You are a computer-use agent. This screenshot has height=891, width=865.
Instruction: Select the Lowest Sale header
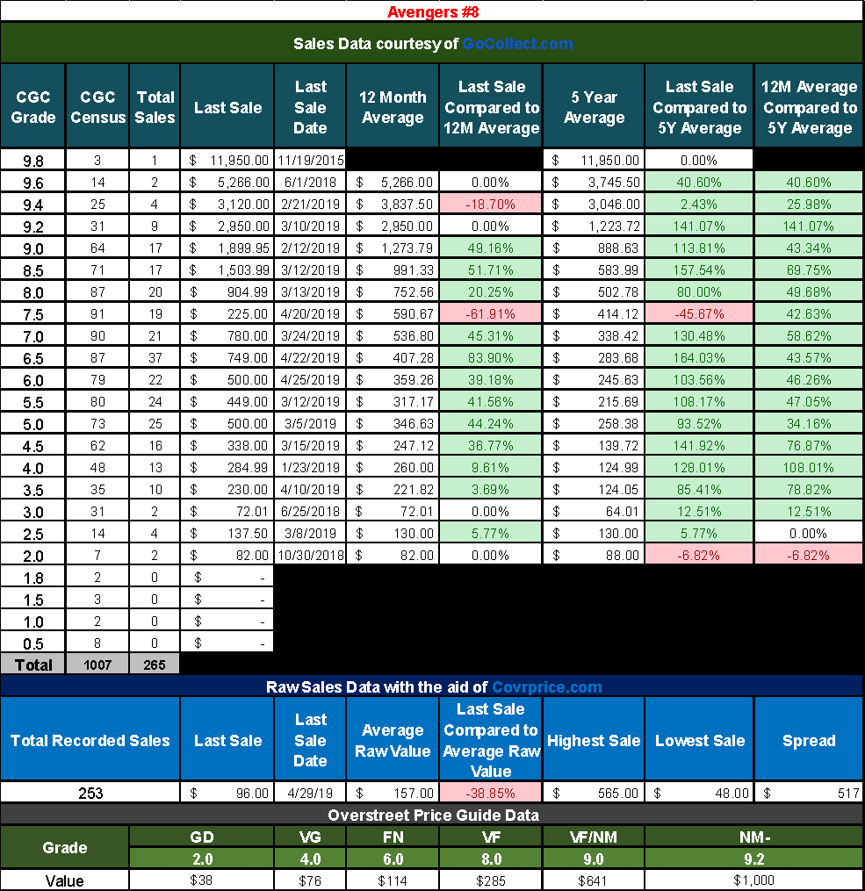click(699, 740)
